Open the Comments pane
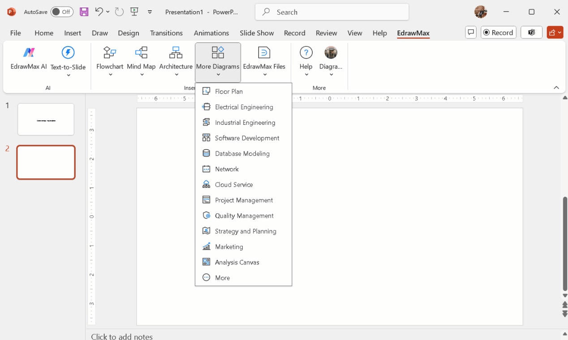 471,33
